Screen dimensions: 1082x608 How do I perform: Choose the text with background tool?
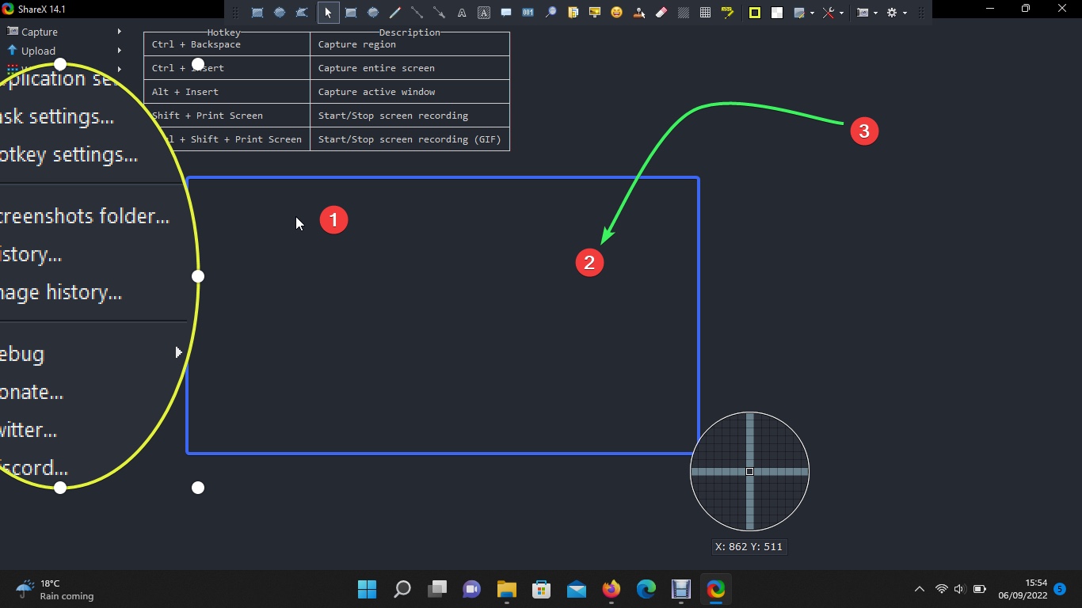[484, 13]
